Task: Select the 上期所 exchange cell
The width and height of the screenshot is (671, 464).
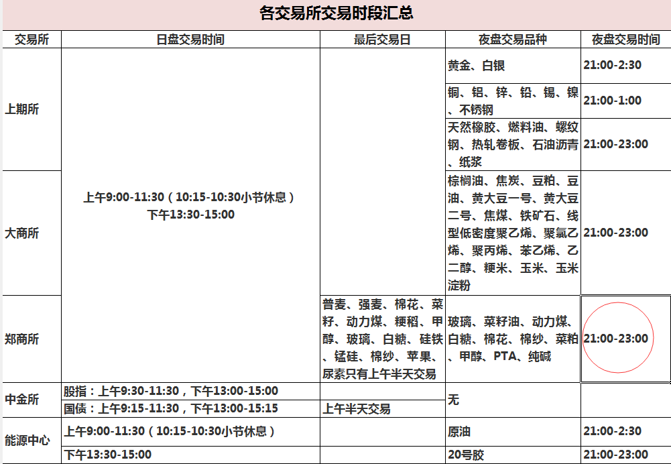Action: pos(32,109)
